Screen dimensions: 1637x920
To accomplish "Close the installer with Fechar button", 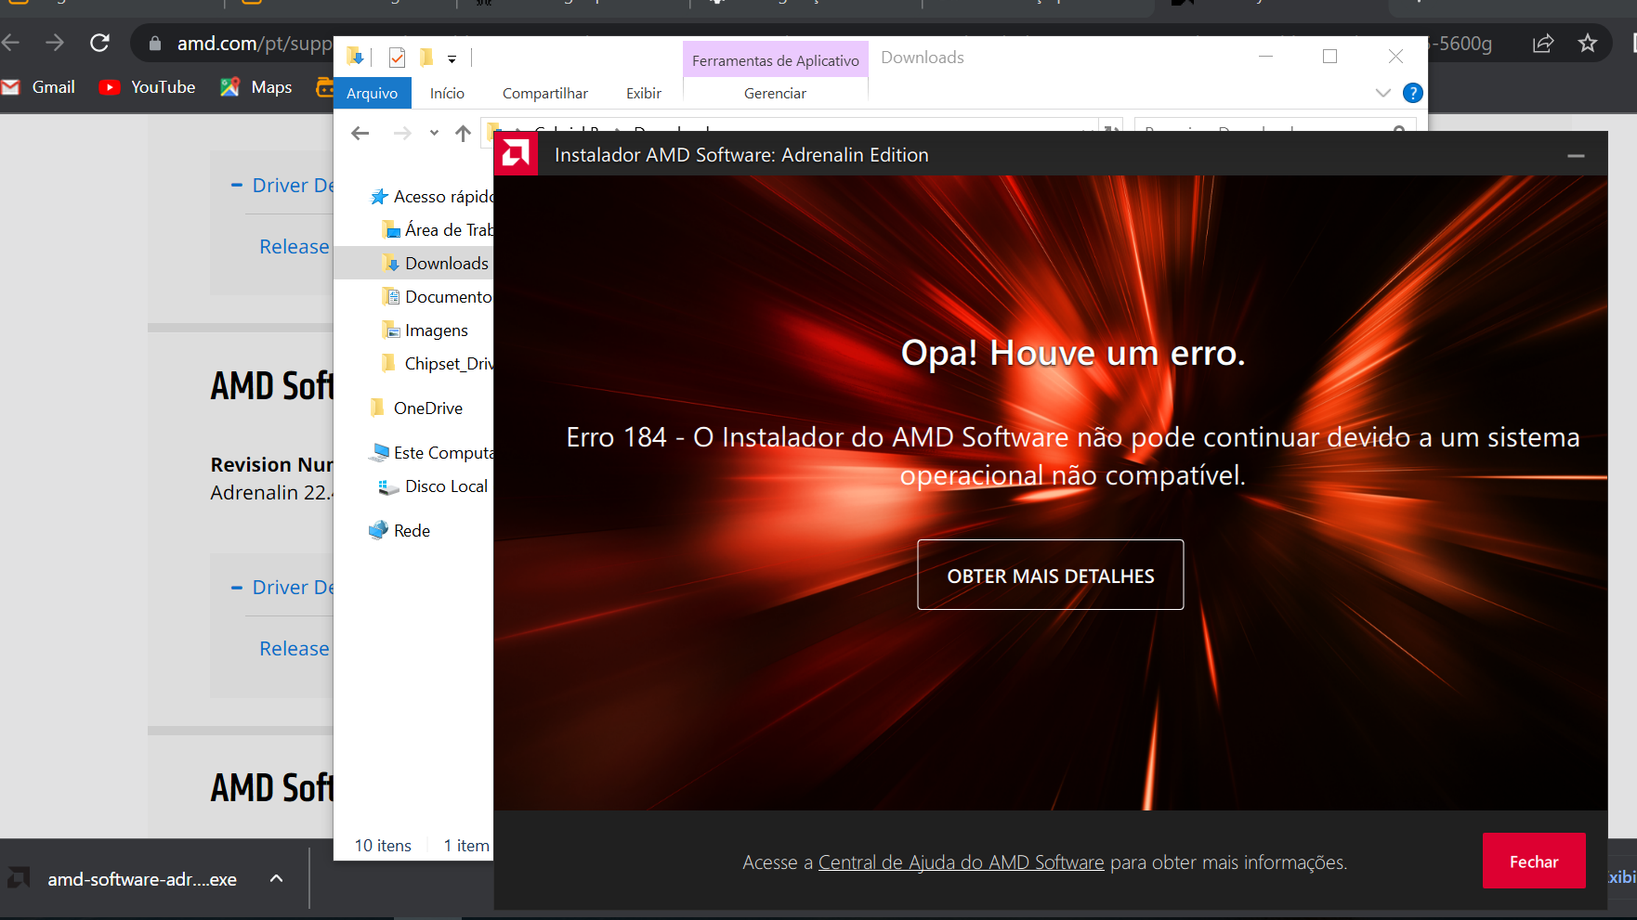I will [x=1533, y=862].
